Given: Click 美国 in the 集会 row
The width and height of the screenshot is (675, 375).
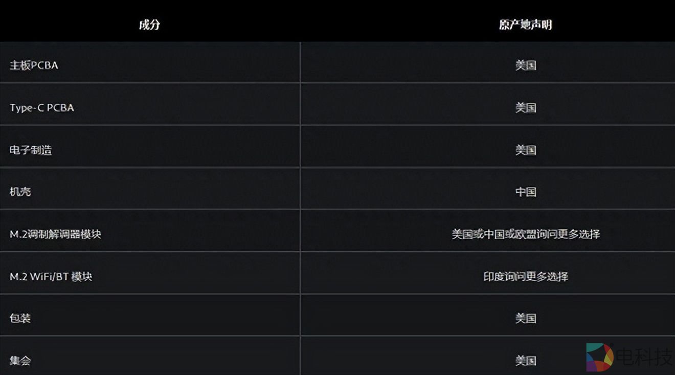Looking at the screenshot, I should 525,360.
